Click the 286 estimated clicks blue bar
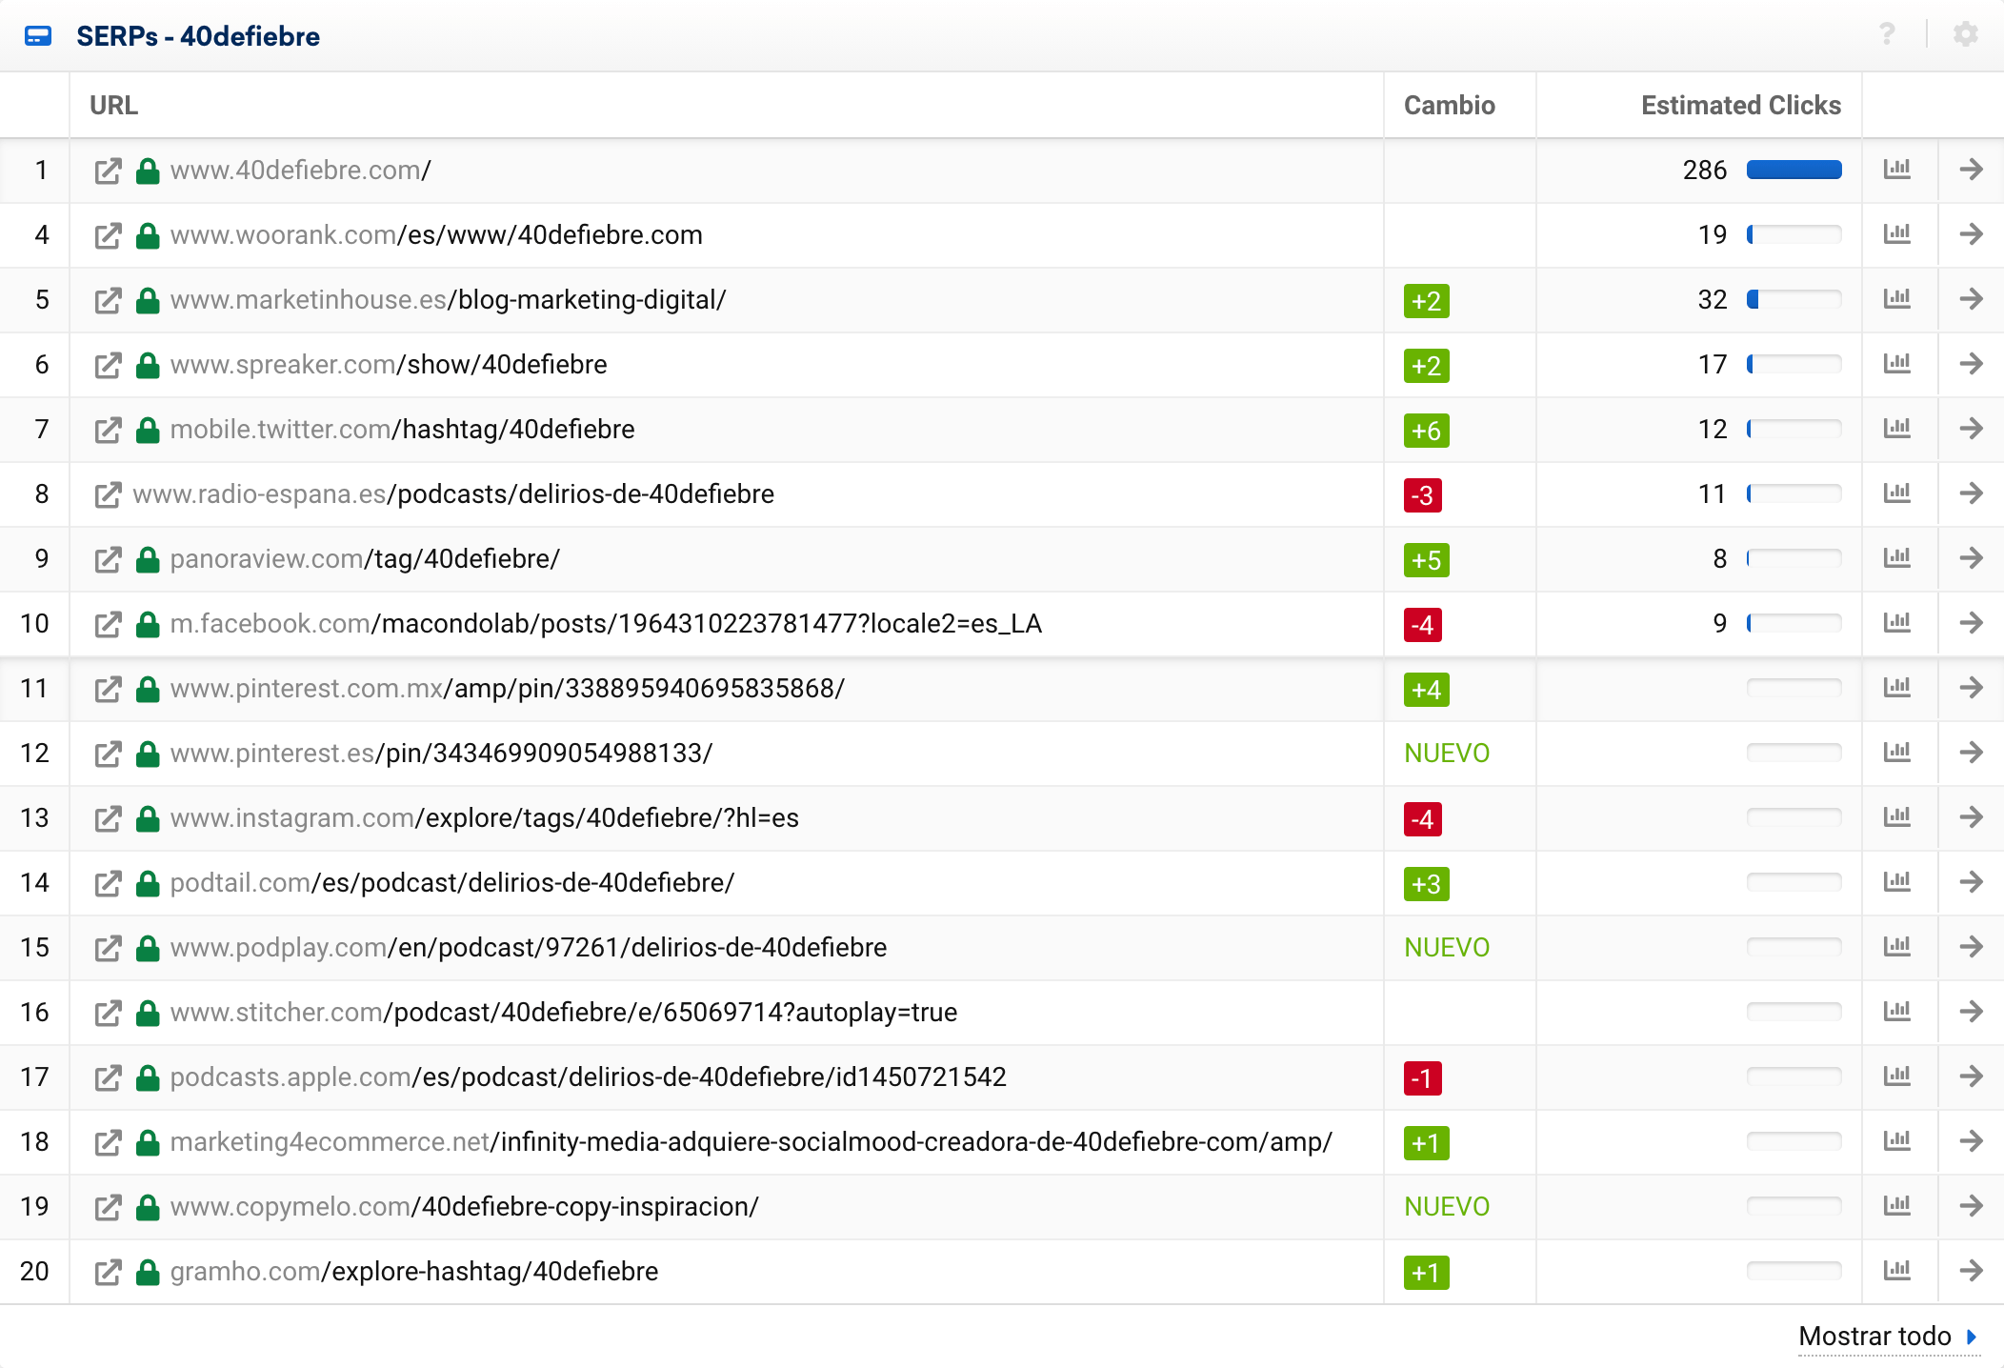Image resolution: width=2004 pixels, height=1368 pixels. point(1794,171)
